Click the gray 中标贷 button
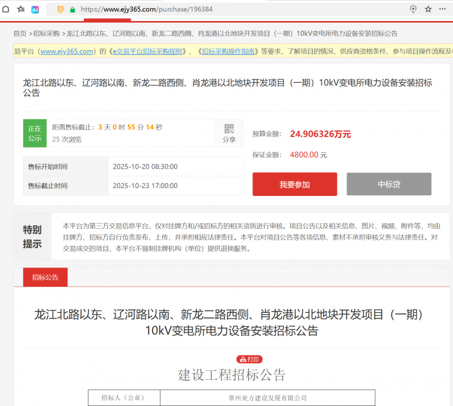The width and height of the screenshot is (453, 406). (x=389, y=185)
